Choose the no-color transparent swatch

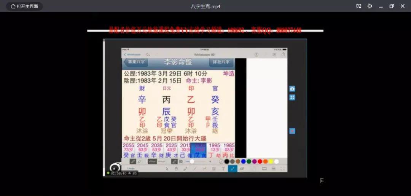pyautogui.click(x=221, y=161)
